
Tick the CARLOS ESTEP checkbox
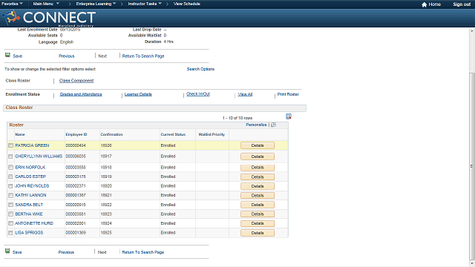(10, 177)
